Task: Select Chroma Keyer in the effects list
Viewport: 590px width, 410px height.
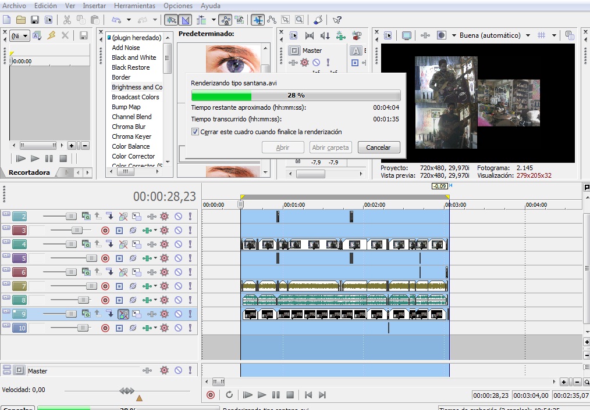Action: coord(131,136)
